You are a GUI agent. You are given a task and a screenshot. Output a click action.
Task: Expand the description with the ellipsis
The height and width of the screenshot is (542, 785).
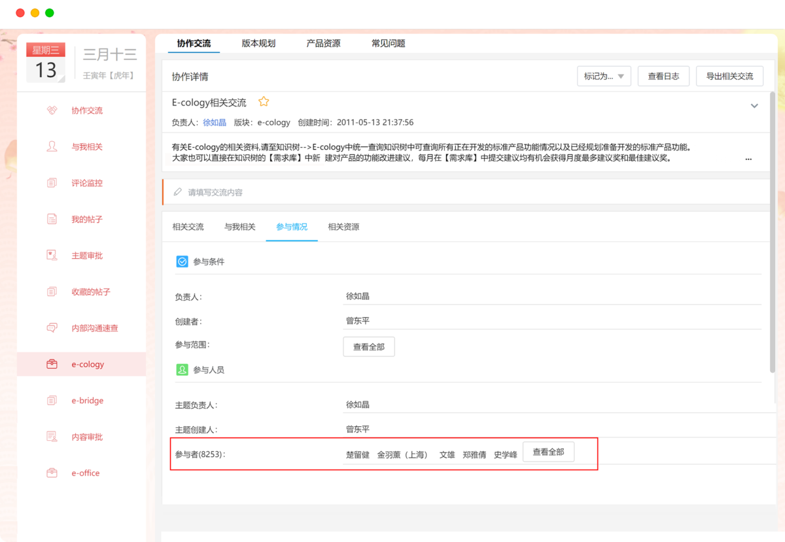pos(748,159)
